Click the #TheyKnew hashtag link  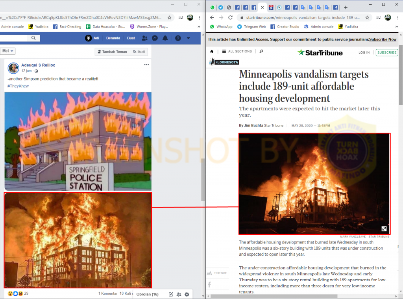click(x=18, y=86)
